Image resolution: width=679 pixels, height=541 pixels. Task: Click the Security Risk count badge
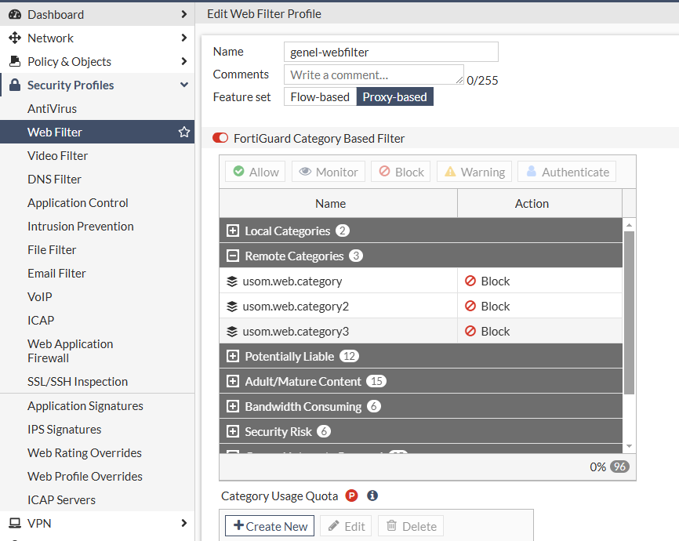[x=324, y=431]
